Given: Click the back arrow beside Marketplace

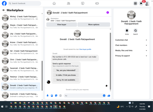Looking at the screenshot, I should click(x=4, y=10).
